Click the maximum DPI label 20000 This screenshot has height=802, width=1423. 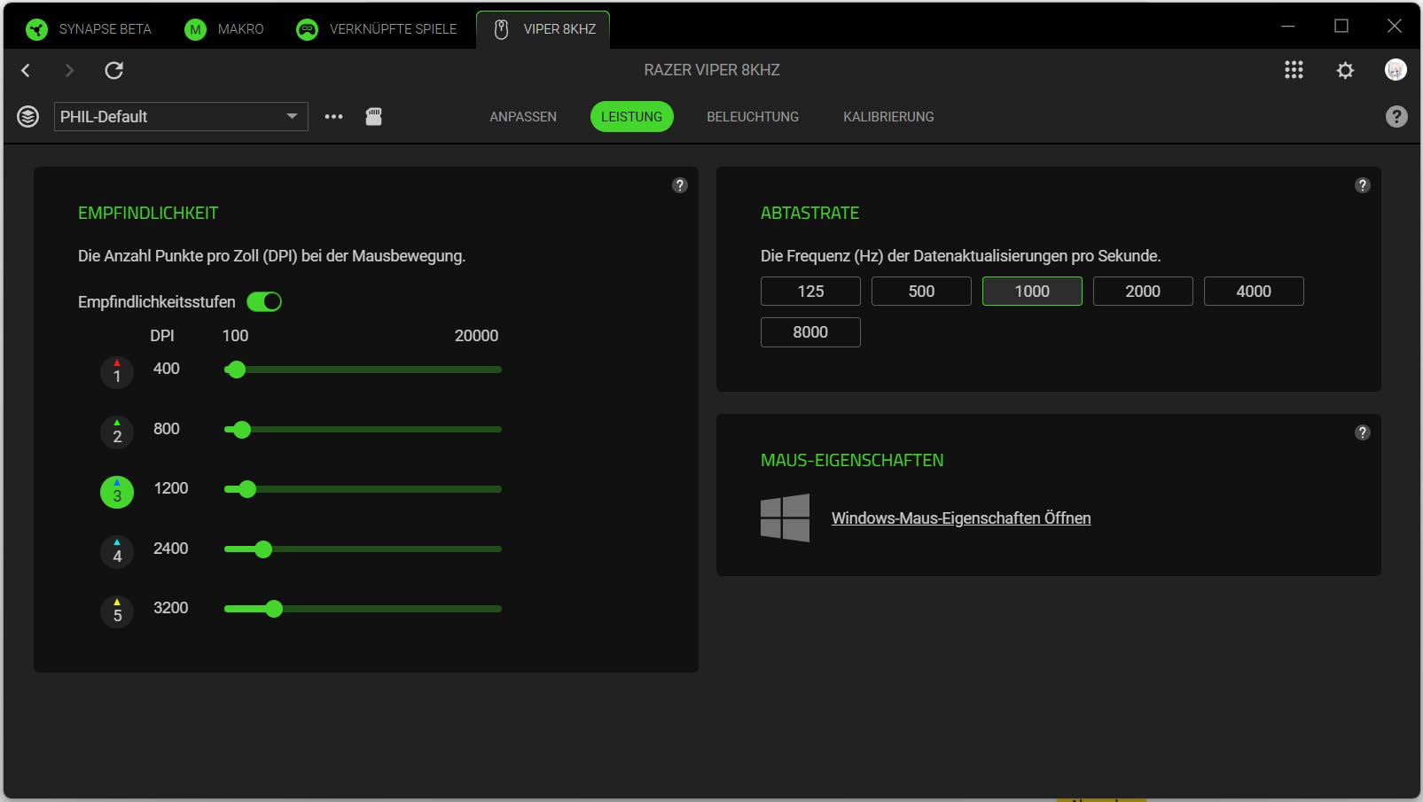pyautogui.click(x=477, y=336)
